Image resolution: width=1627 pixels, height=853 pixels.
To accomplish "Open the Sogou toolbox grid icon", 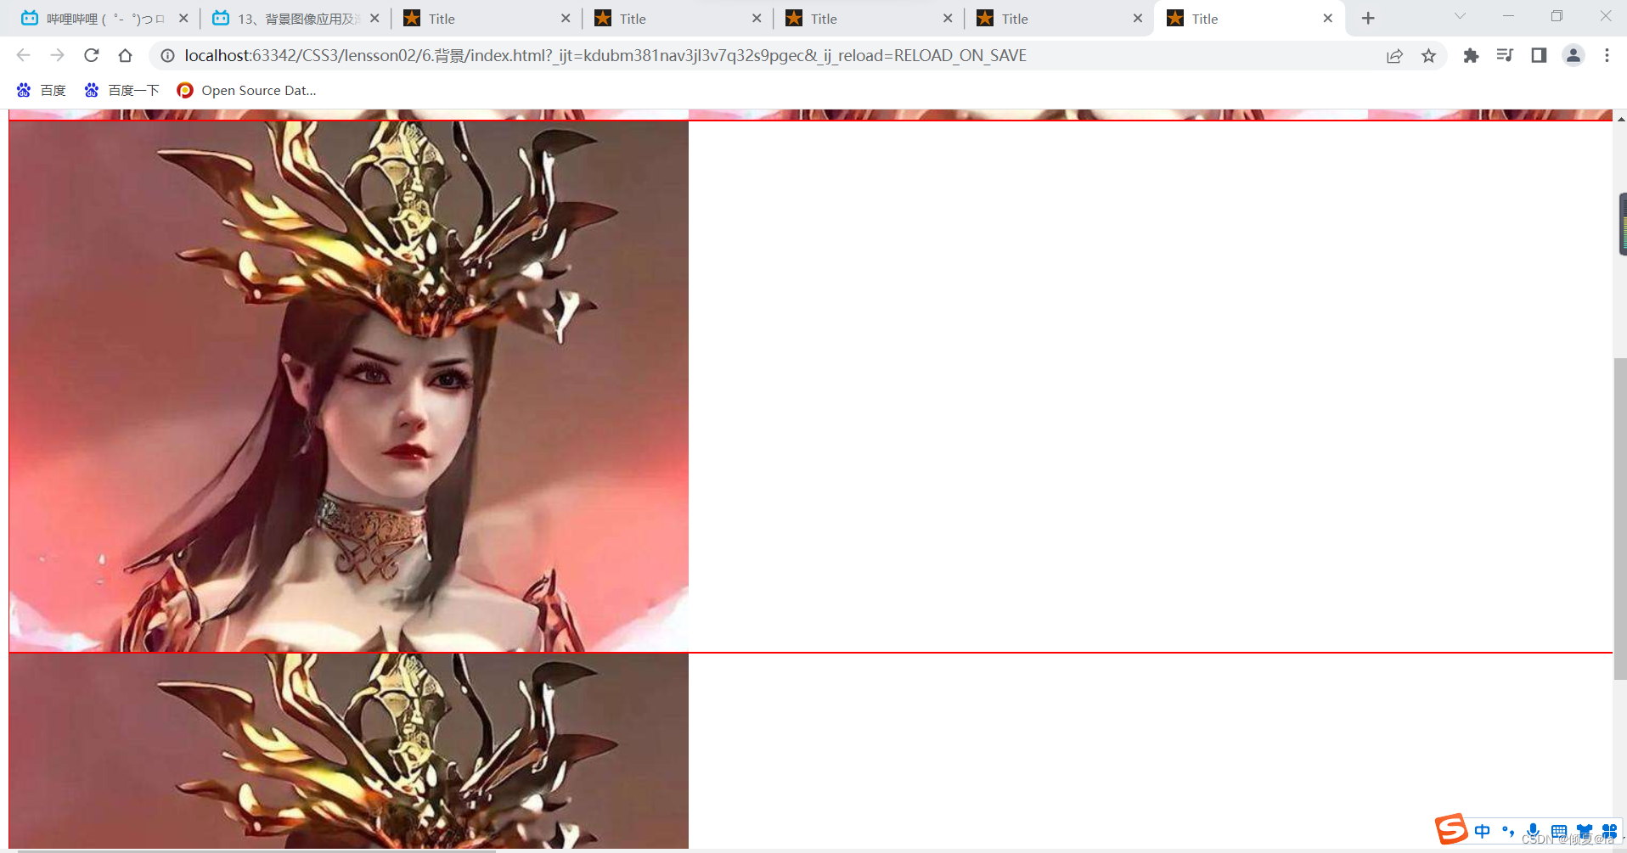I will (x=1609, y=831).
